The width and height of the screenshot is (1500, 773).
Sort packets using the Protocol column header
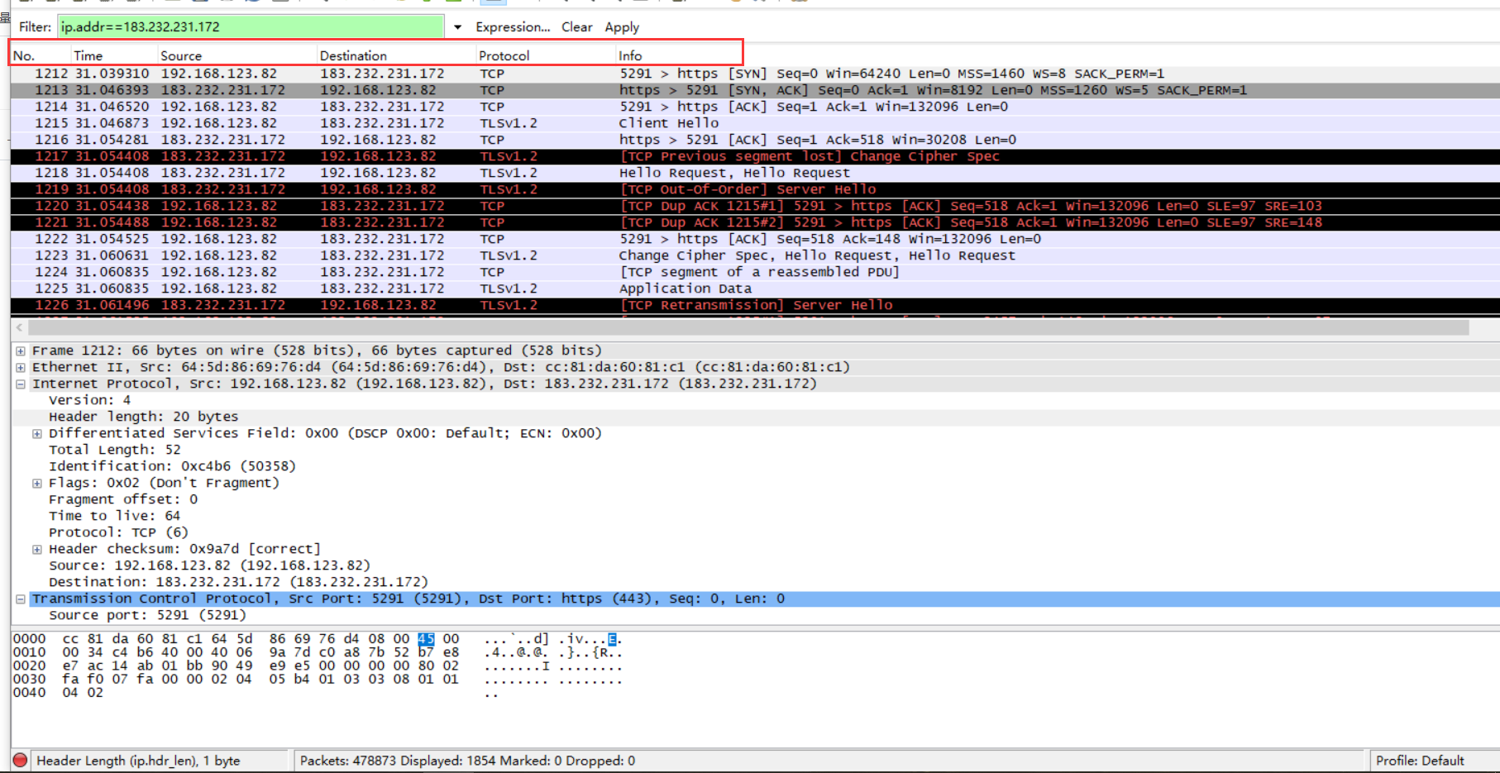click(x=504, y=55)
